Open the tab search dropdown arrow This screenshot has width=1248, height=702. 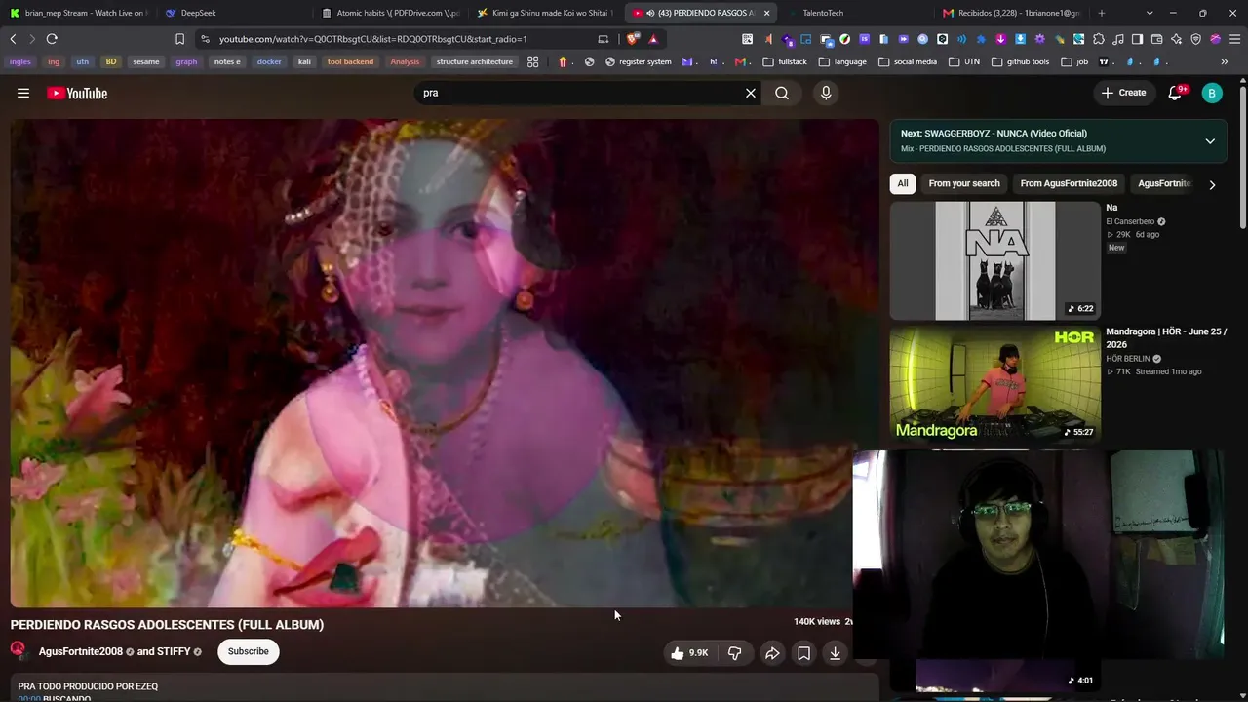pyautogui.click(x=1150, y=13)
